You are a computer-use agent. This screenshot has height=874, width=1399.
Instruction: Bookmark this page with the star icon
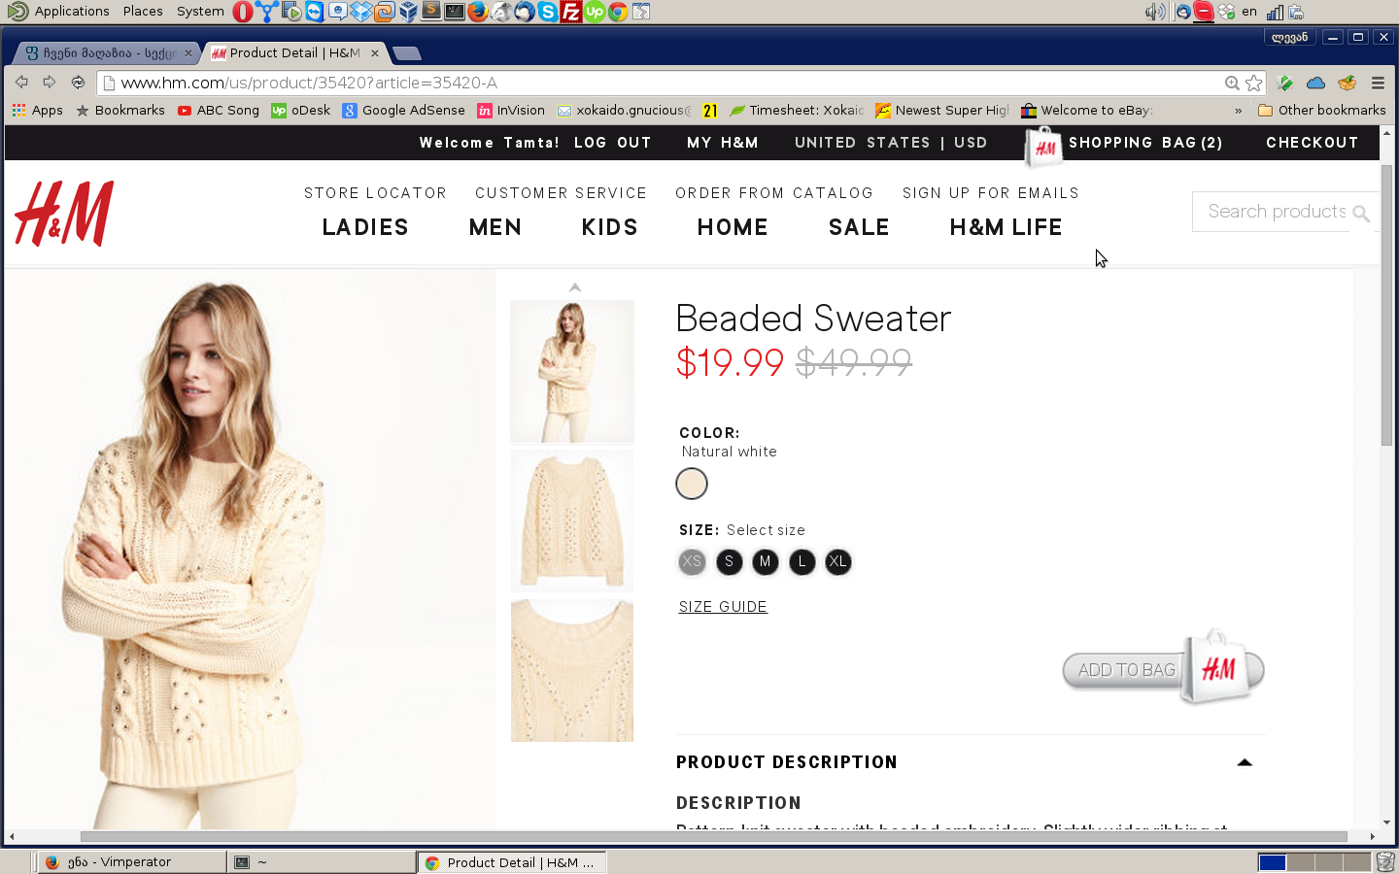pos(1254,84)
